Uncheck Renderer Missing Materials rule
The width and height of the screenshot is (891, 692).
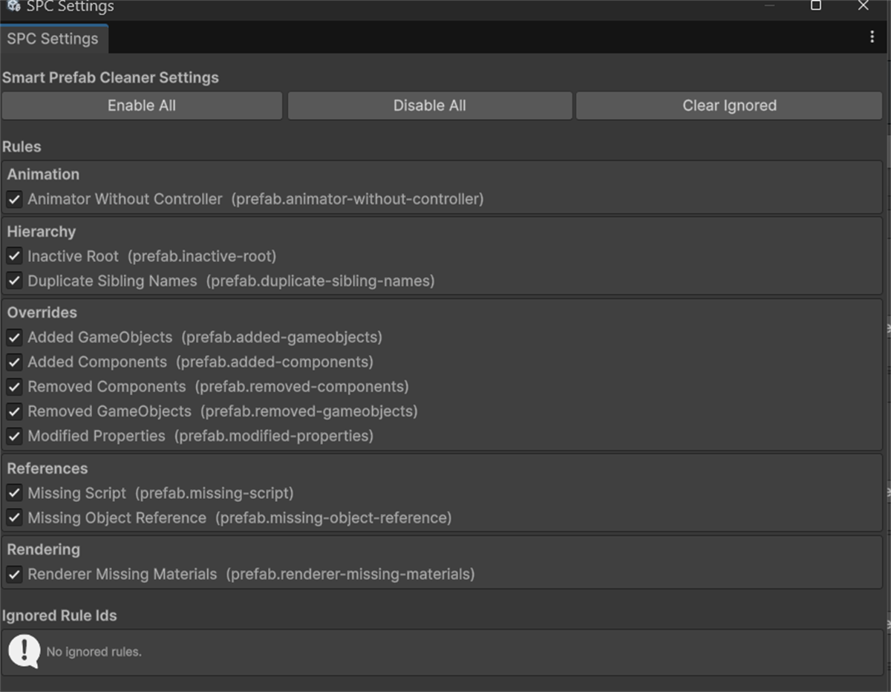point(14,575)
